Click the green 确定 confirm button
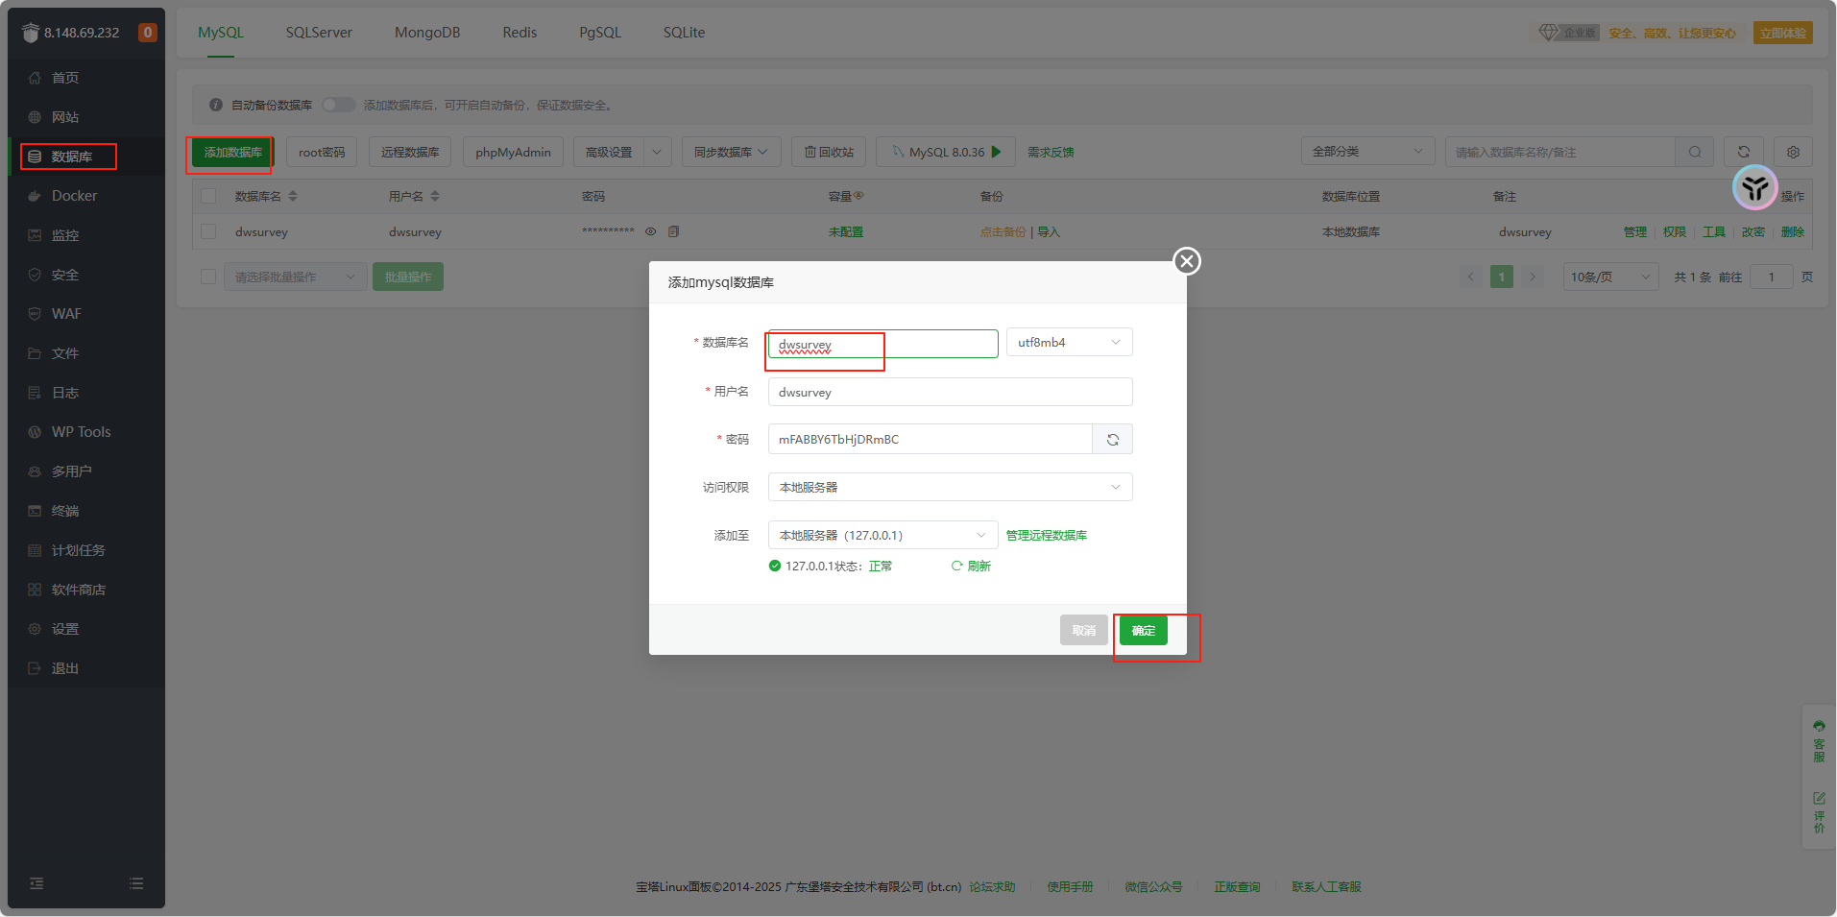The height and width of the screenshot is (917, 1837). coord(1143,631)
